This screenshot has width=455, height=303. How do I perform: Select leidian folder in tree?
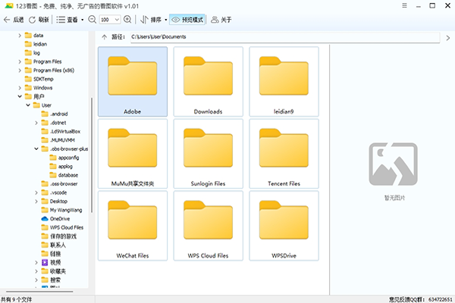coord(36,44)
